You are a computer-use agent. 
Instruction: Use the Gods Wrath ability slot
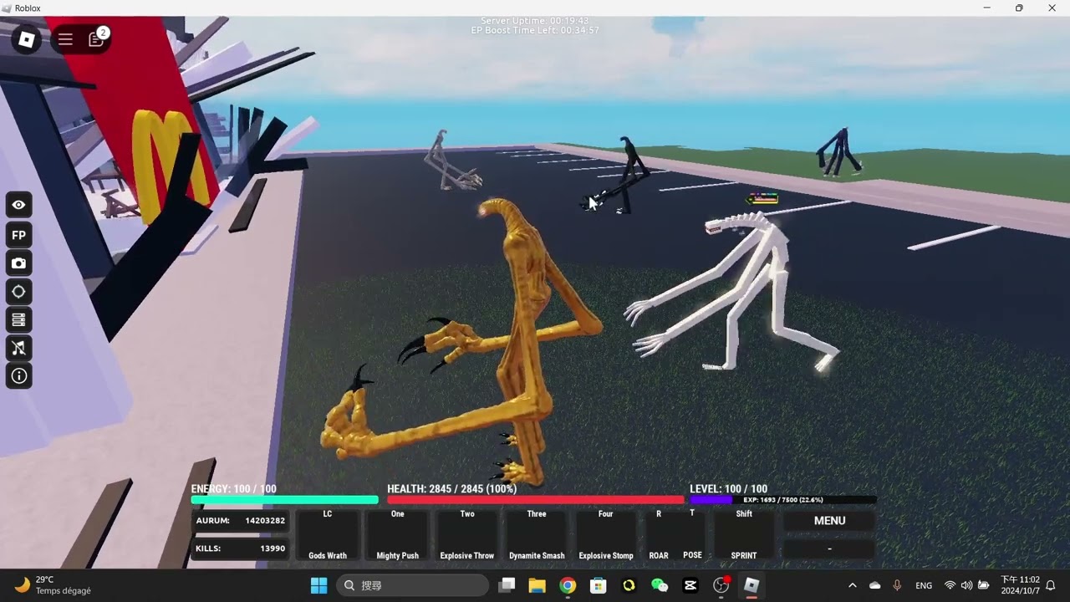[x=328, y=535]
